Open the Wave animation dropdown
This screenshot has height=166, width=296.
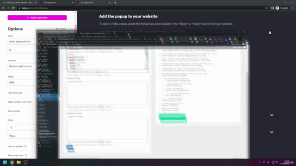[x=22, y=136]
